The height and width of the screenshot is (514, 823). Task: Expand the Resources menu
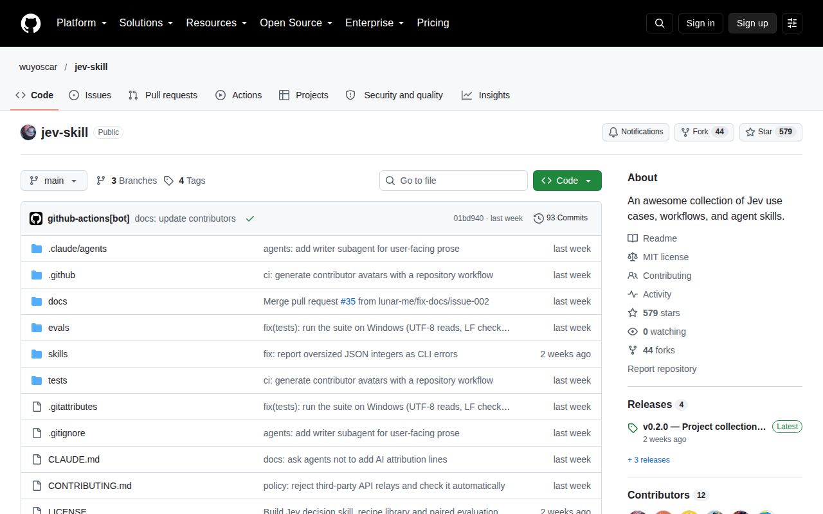[217, 23]
